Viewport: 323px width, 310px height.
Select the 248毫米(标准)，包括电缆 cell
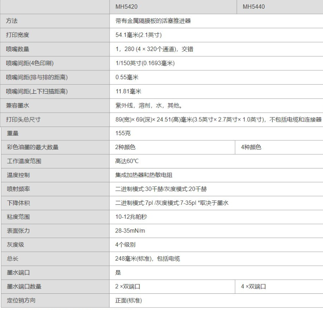pos(147,259)
